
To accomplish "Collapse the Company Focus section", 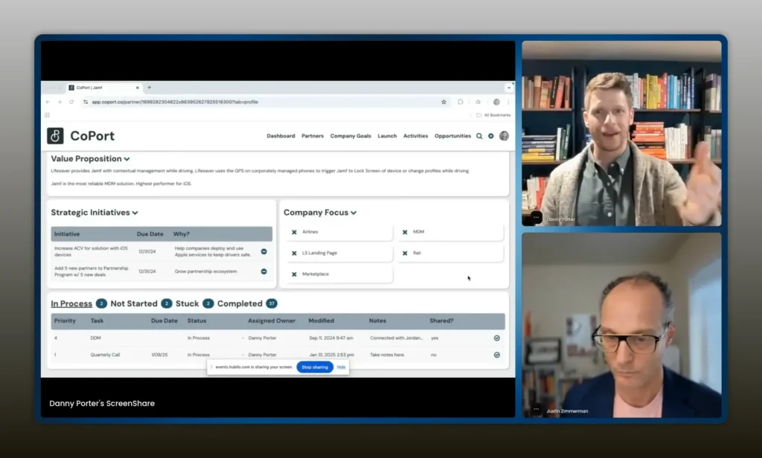I will coord(353,213).
